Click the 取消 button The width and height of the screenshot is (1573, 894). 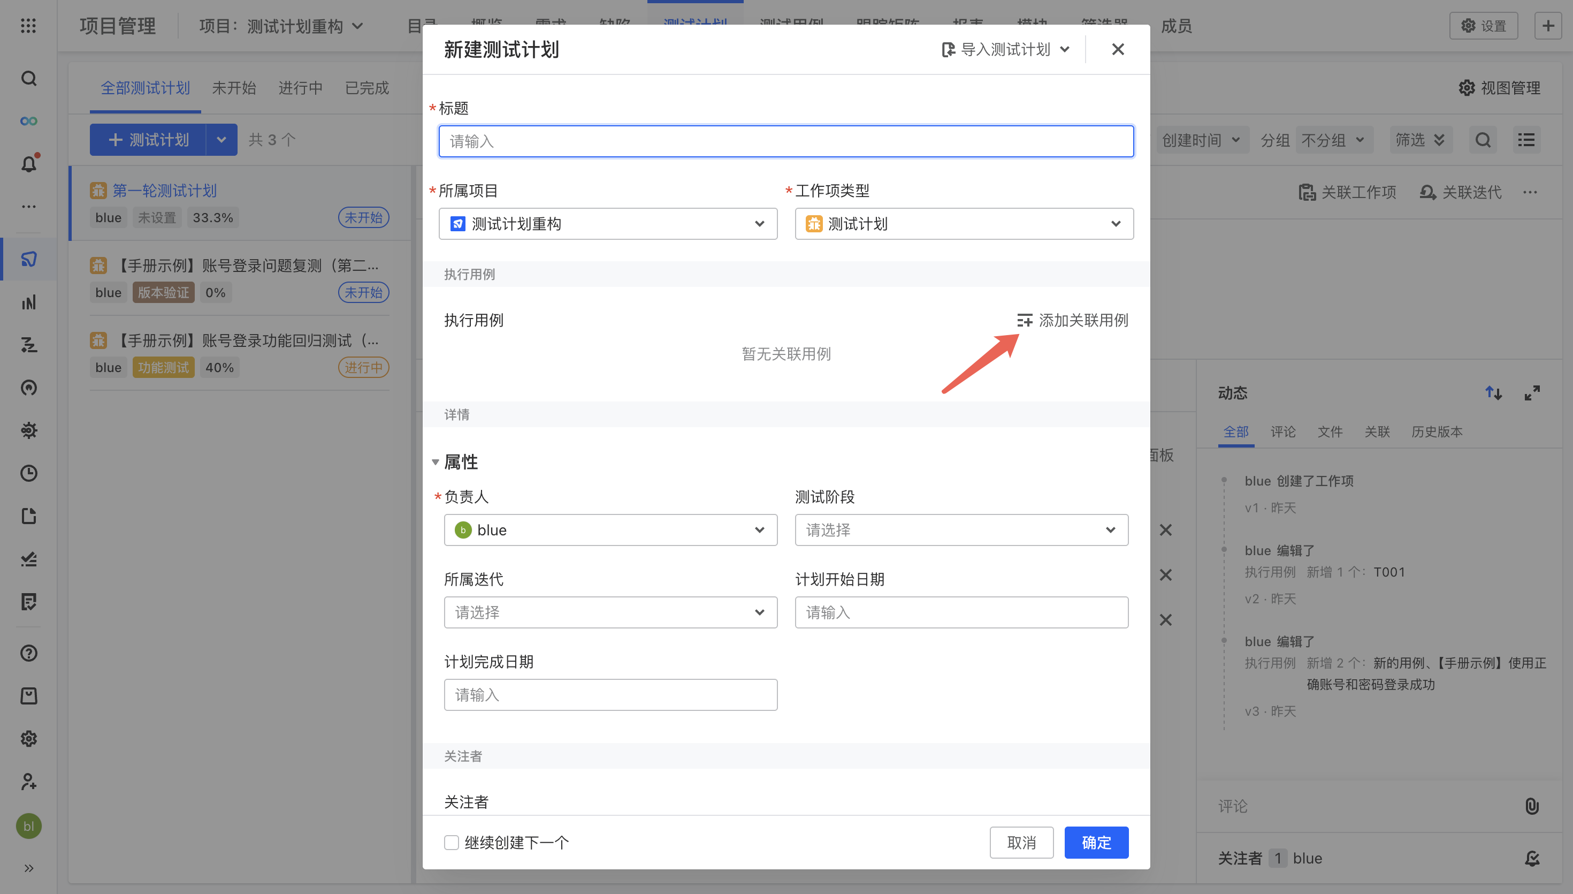coord(1021,842)
